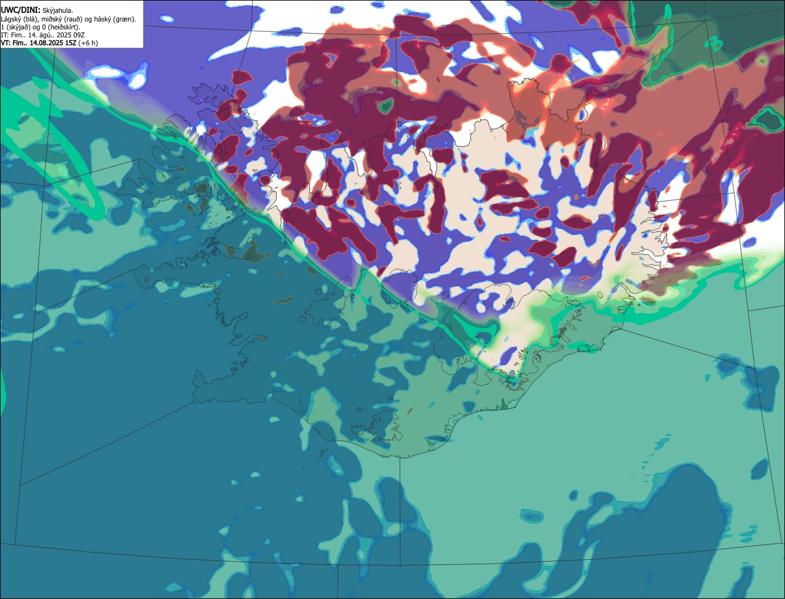Select the "IT: Fim.. 14. ágú.. 2025 09Z" line

[42, 35]
